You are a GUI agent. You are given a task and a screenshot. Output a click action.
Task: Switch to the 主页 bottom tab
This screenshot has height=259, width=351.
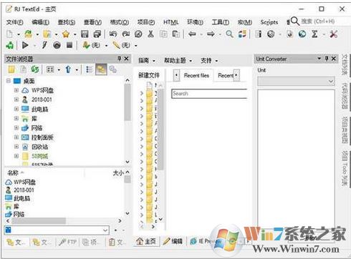146,241
